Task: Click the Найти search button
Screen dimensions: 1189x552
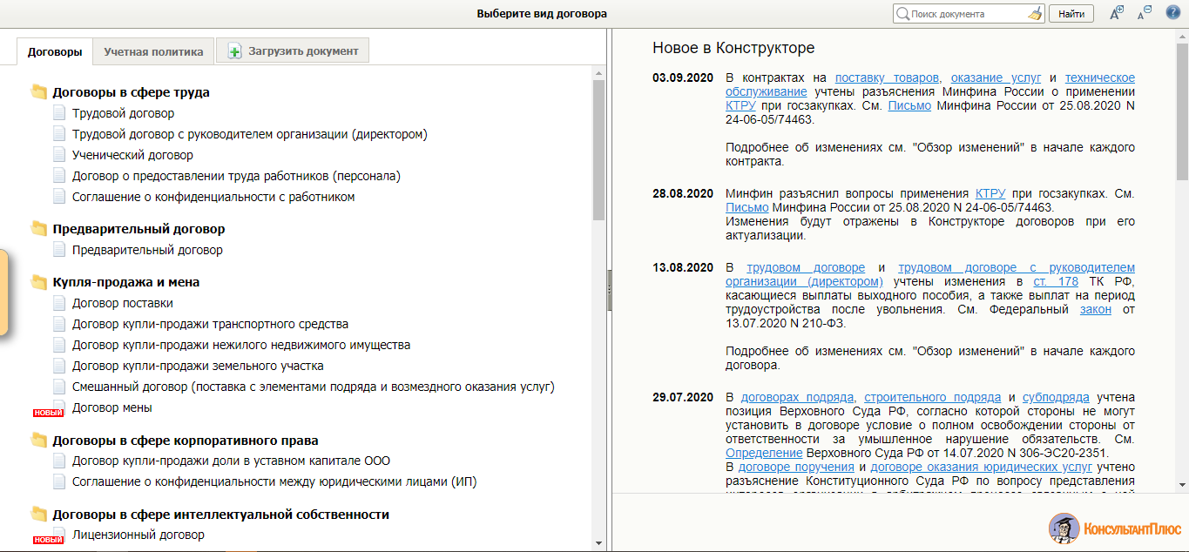Action: [1071, 14]
